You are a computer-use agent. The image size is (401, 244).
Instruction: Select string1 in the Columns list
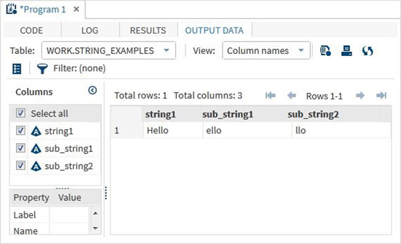click(x=59, y=131)
